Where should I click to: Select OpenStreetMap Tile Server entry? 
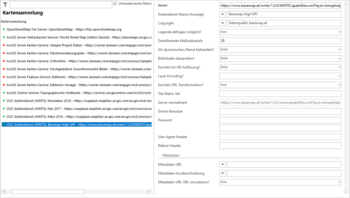coord(64,29)
